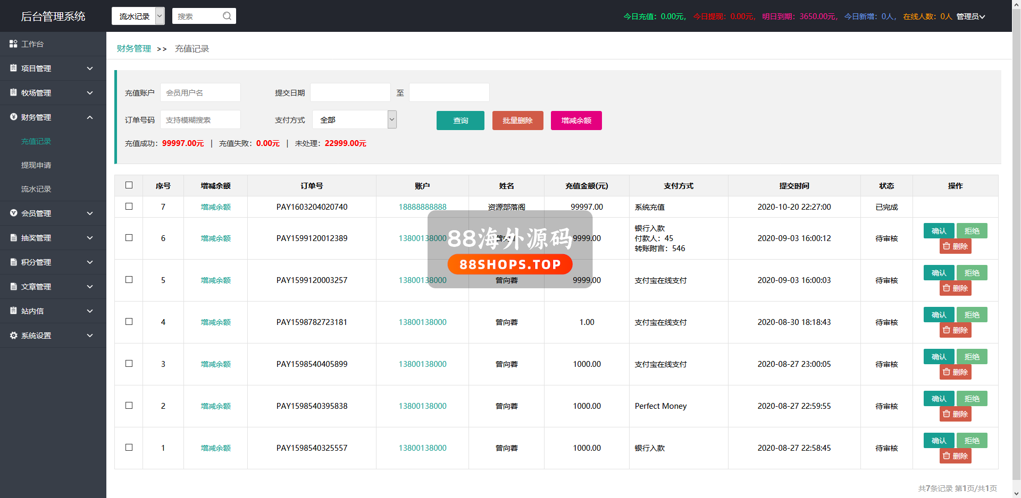The image size is (1021, 498).
Task: Open 提现申请 in the sidebar
Action: [x=36, y=165]
